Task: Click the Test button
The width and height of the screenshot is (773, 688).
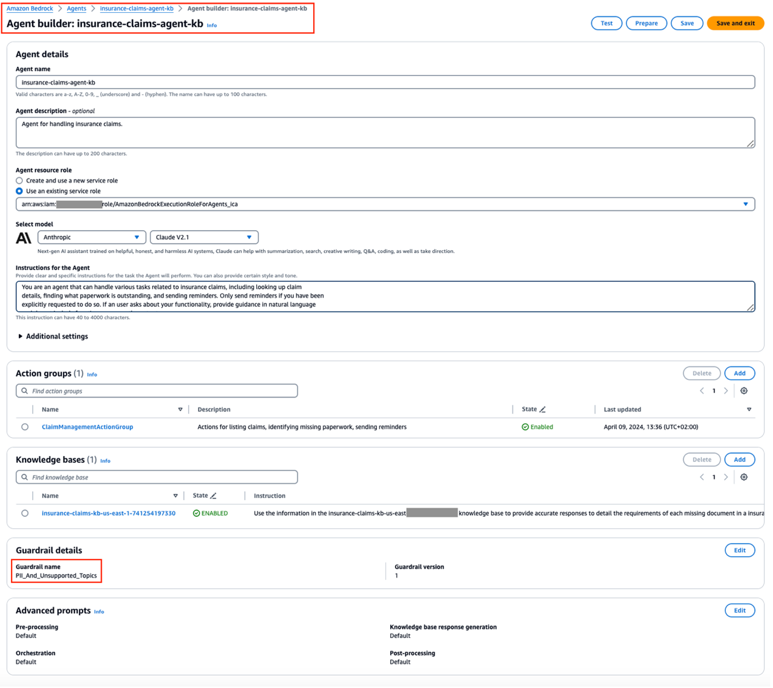Action: 606,23
